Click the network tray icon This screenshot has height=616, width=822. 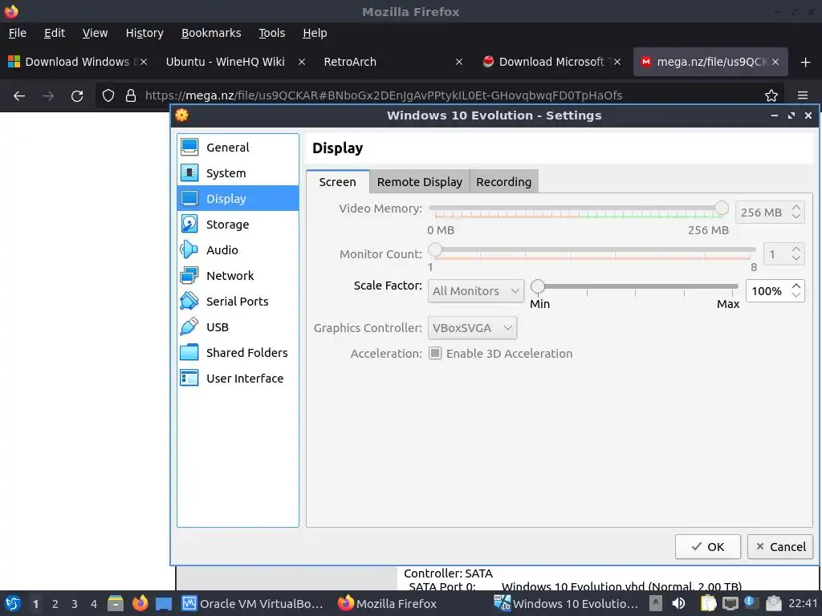click(730, 603)
